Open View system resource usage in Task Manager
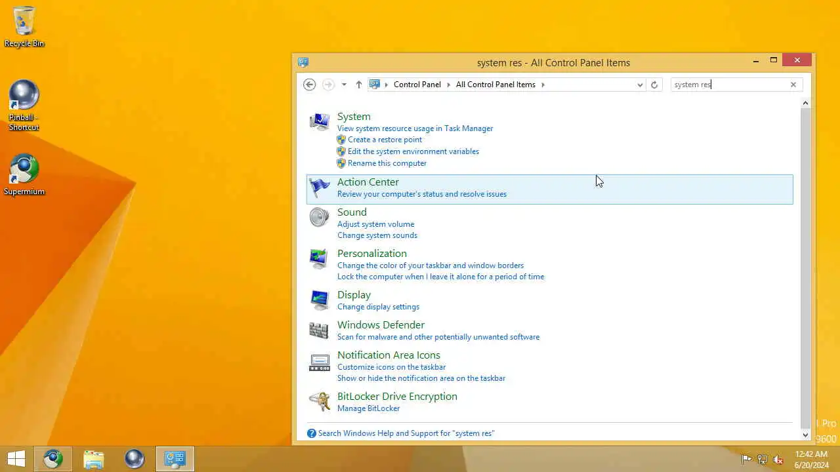 coord(415,128)
